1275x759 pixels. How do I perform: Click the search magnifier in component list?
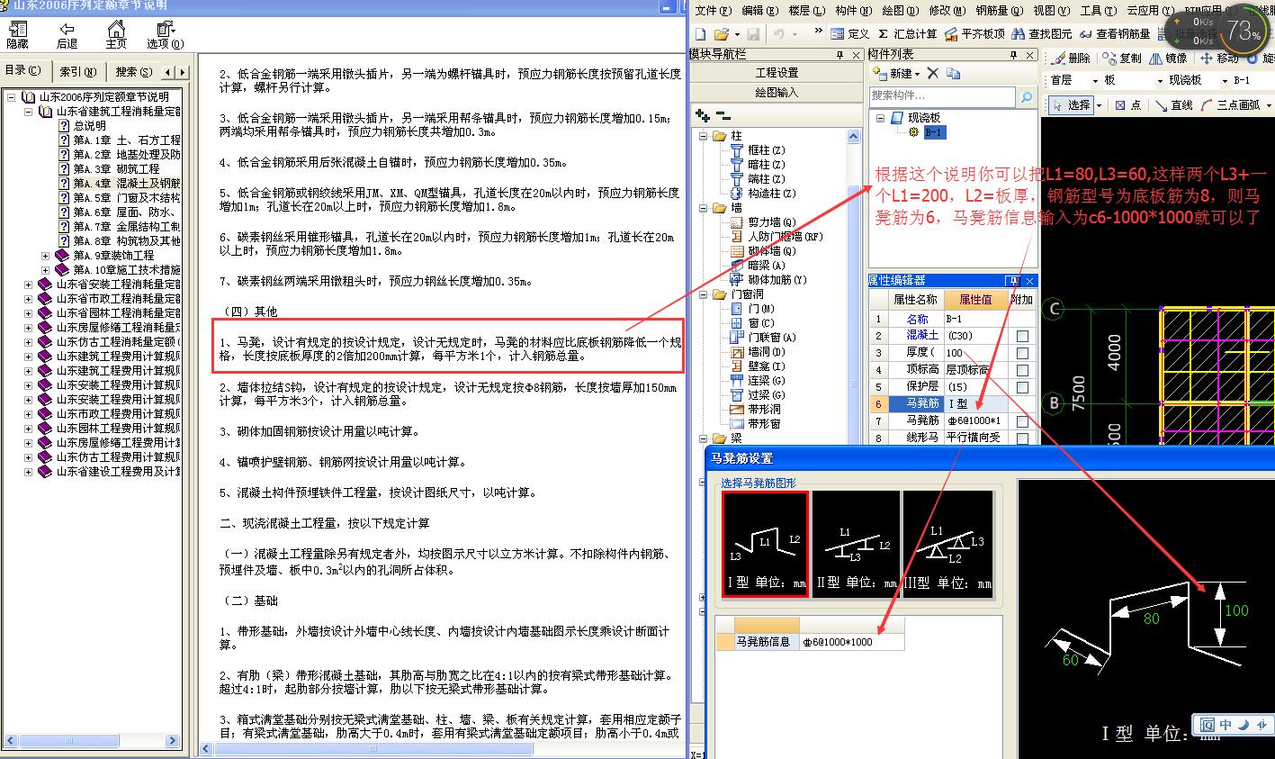[1026, 95]
